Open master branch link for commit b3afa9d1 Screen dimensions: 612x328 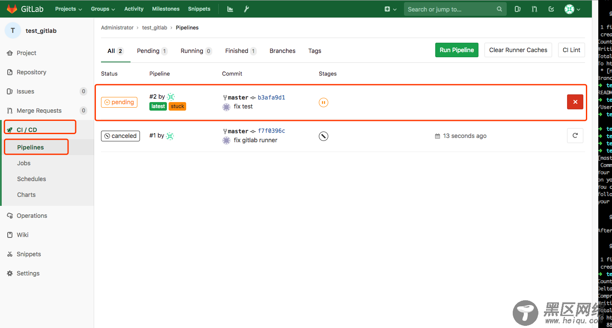point(238,97)
